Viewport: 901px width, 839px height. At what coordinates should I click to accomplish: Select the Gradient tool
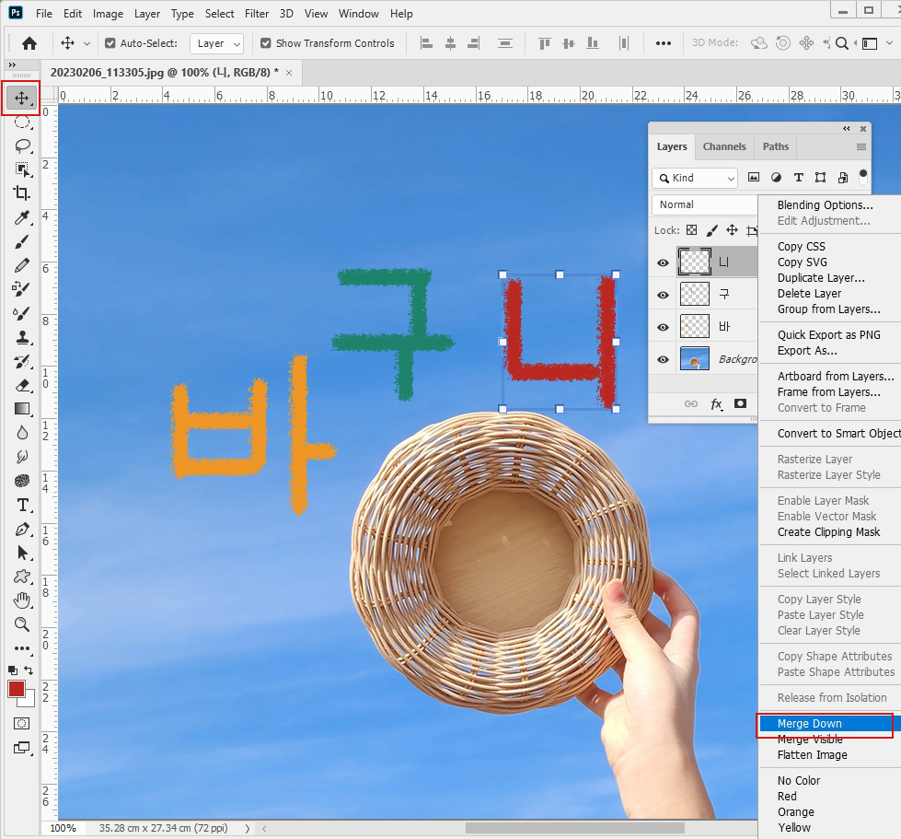click(x=22, y=409)
